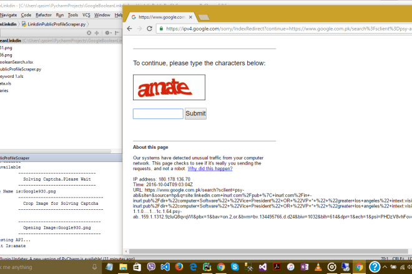Click the collapse all icon in Project panel
Screen dimensions: 412x274
97,33
